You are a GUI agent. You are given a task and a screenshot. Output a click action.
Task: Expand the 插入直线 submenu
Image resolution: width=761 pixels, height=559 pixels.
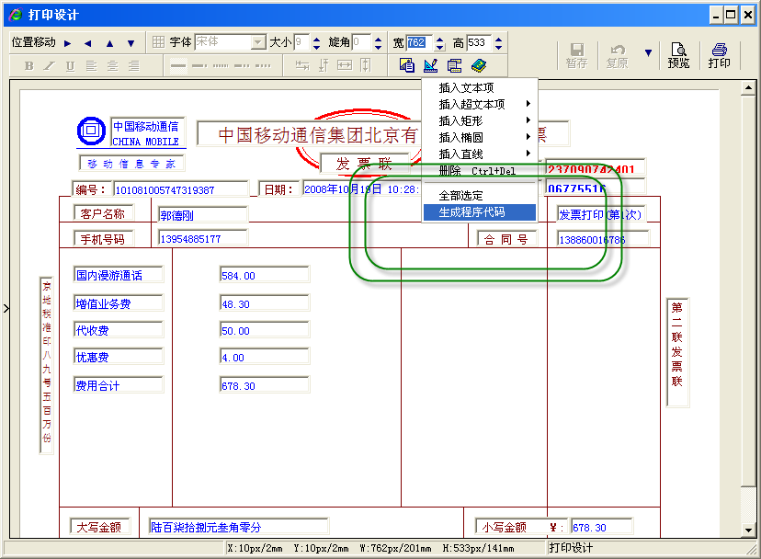pos(480,154)
